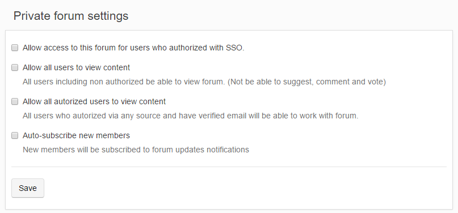Select the 'Allow all users to view content' label
This screenshot has width=458, height=213.
(76, 67)
